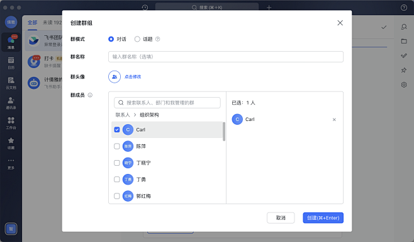Image resolution: width=414 pixels, height=242 pixels.
Task: Open the settings gear icon in right panel
Action: pos(404,84)
